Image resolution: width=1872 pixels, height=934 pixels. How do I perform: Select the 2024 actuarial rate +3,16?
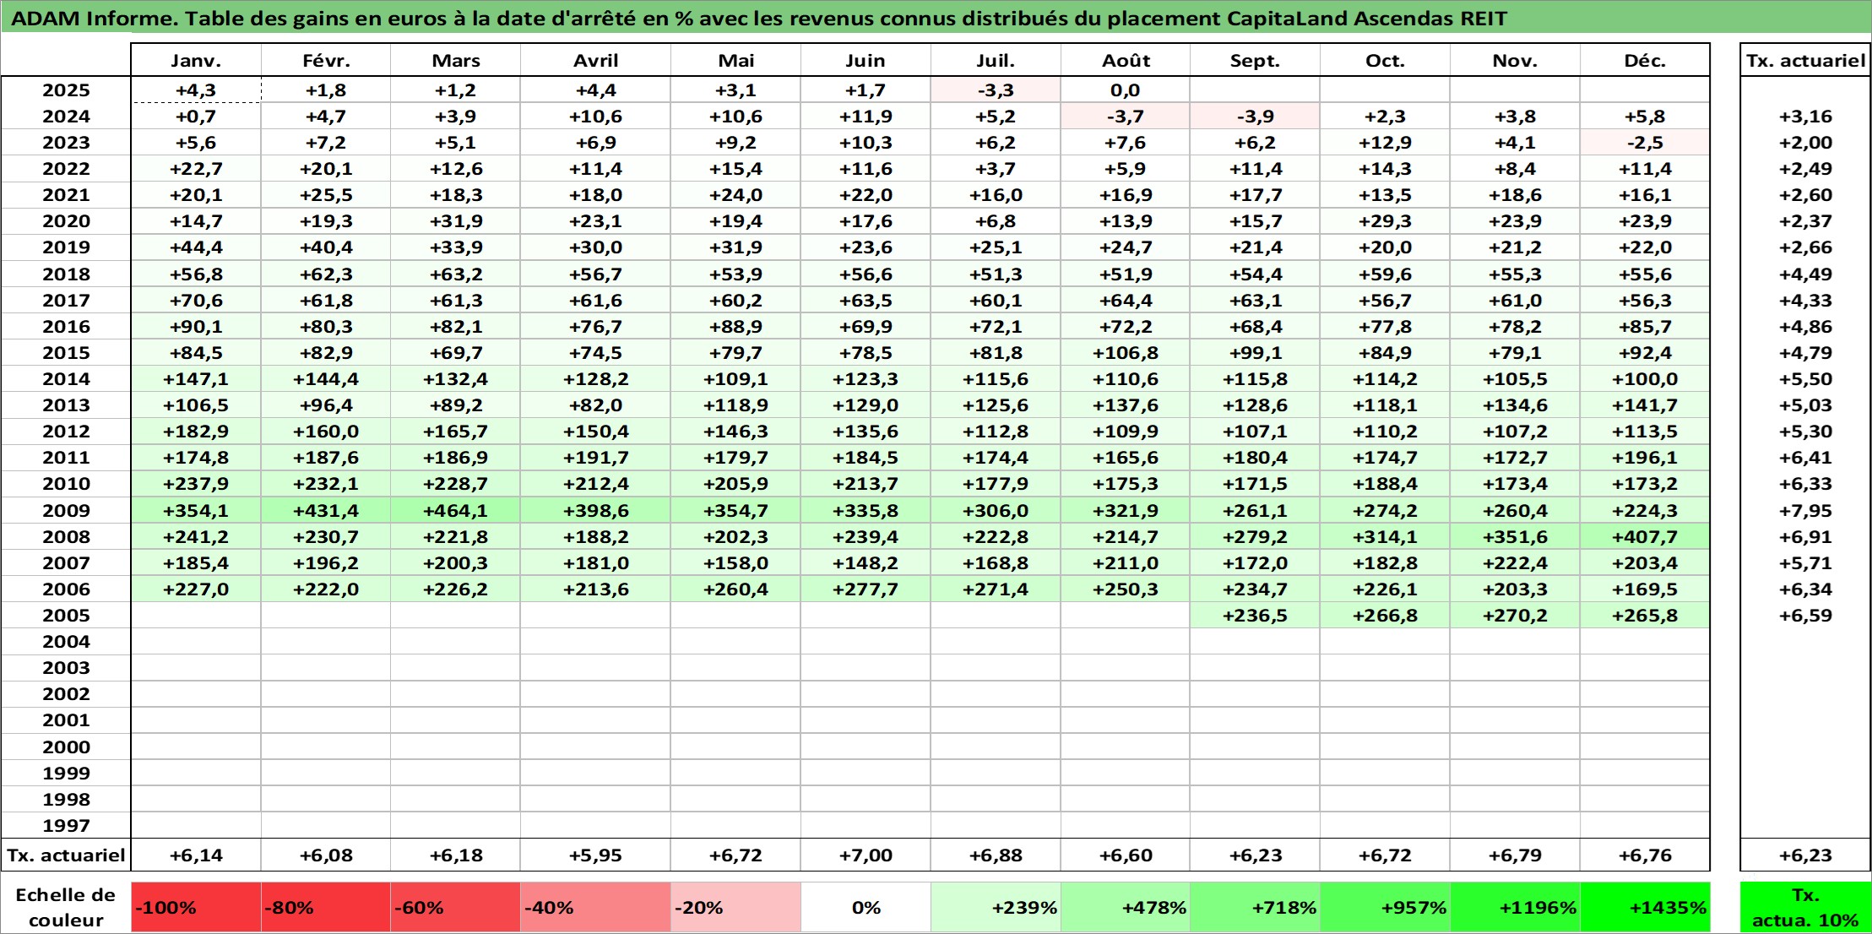tap(1805, 116)
